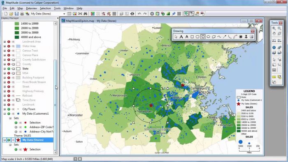
Task: Click the polyline tool in the Drawing toolbox
Action: coord(219,37)
